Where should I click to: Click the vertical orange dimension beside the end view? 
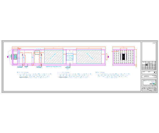(x=136, y=58)
